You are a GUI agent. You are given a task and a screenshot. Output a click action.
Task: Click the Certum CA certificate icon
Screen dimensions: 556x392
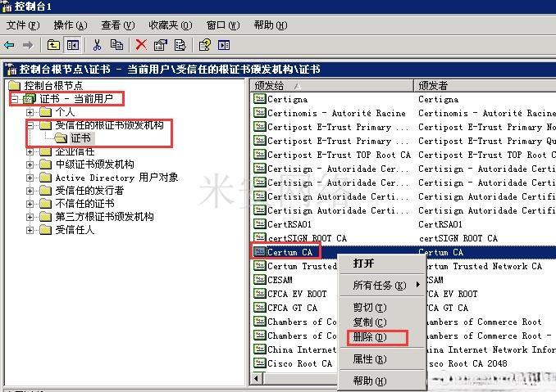260,251
